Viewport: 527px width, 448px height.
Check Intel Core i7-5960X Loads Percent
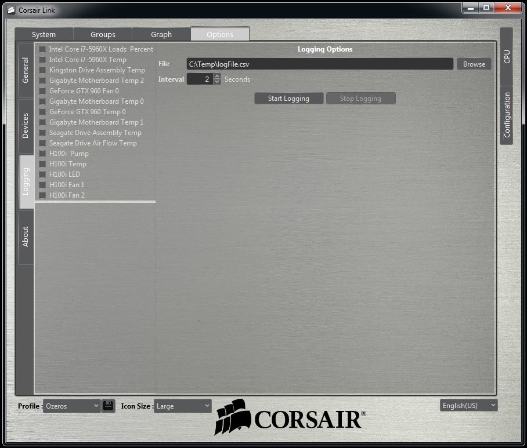click(x=42, y=49)
